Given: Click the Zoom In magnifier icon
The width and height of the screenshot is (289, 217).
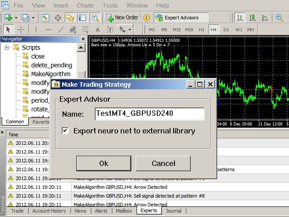Looking at the screenshot, I should coord(279,18).
